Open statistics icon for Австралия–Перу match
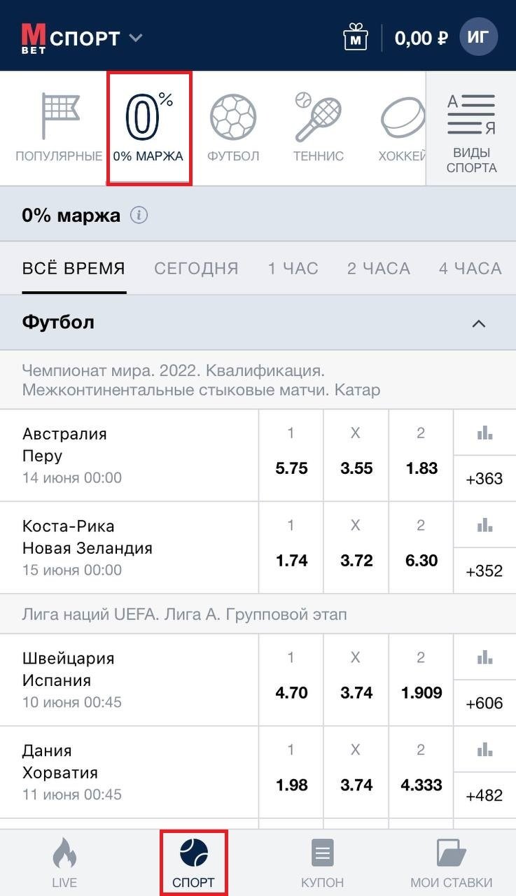Viewport: 516px width, 896px height. (484, 433)
